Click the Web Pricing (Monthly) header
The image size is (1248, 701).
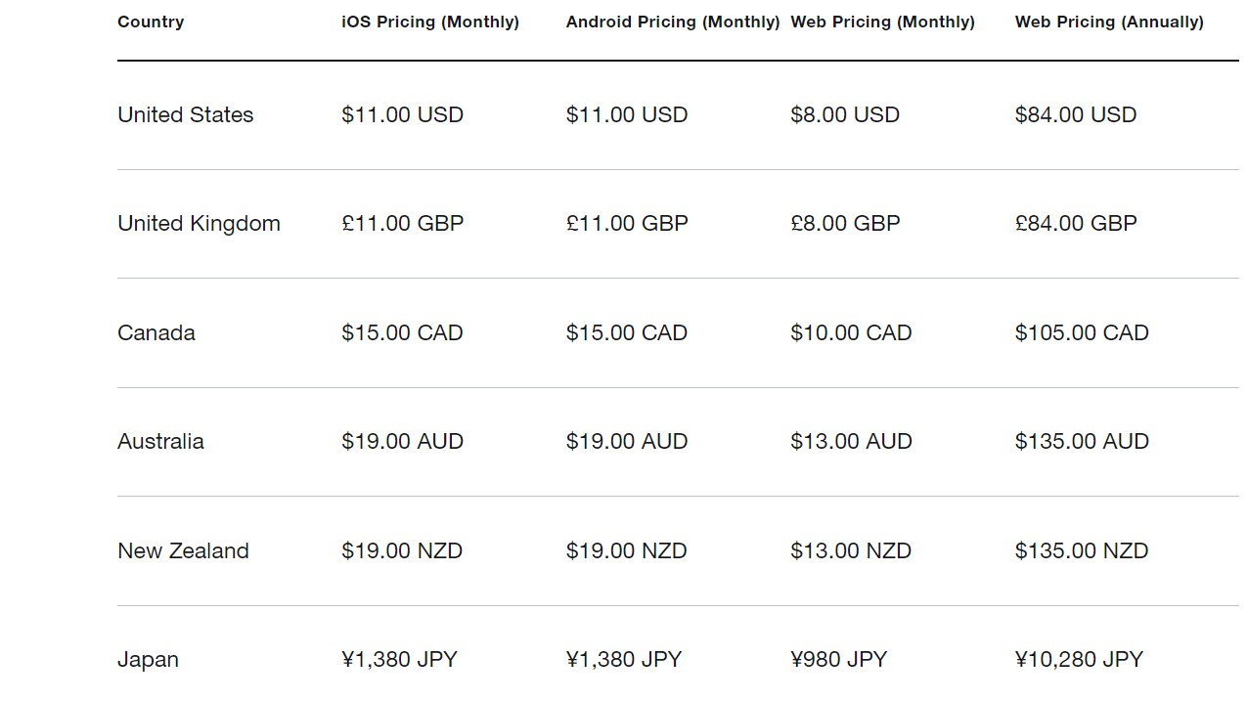point(882,22)
